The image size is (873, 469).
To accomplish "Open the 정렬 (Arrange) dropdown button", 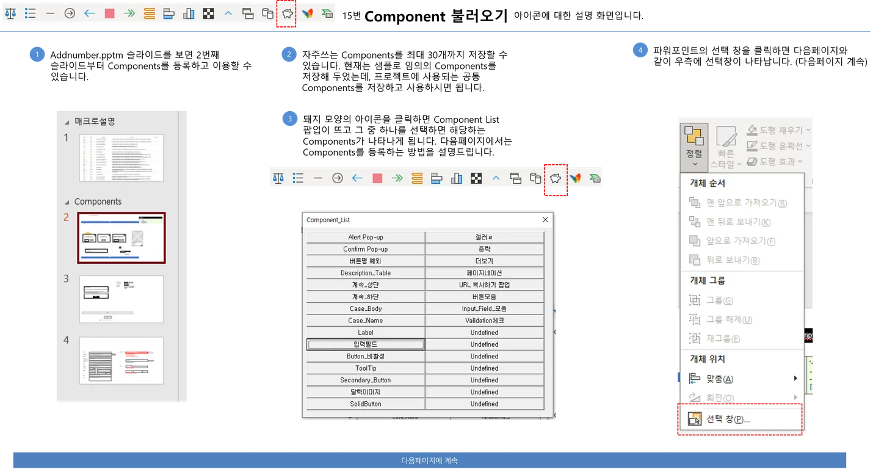I will tap(694, 147).
